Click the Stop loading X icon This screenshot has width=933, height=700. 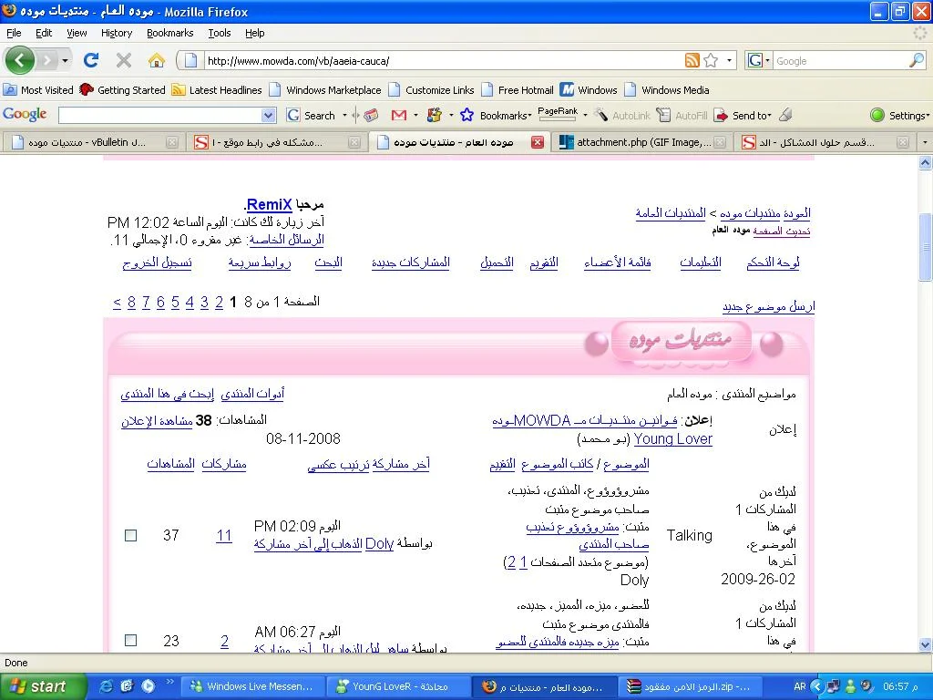tap(124, 60)
